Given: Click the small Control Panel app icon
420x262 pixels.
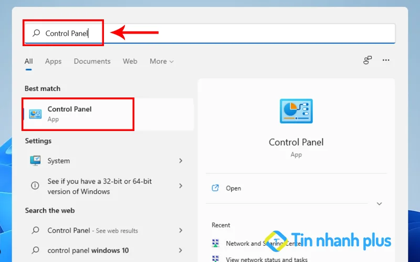Looking at the screenshot, I should pos(35,114).
